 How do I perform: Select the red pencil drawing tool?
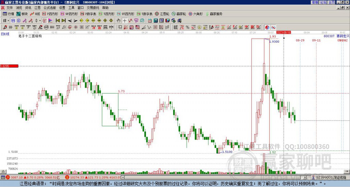[4, 27]
